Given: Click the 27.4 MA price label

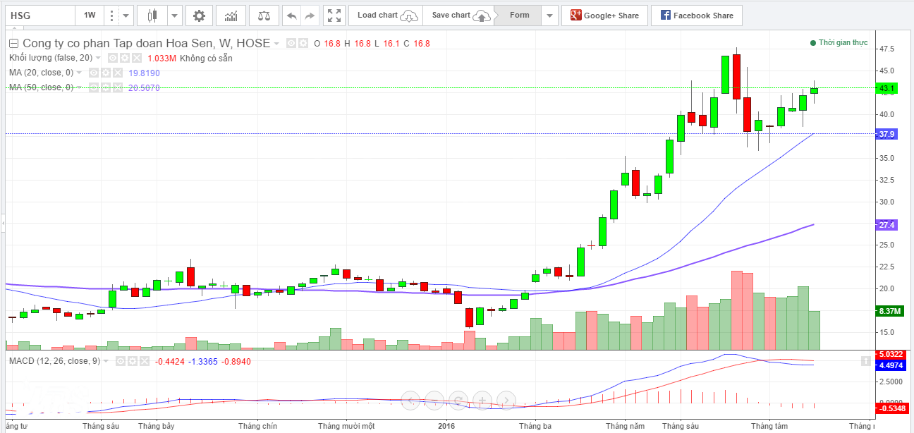Looking at the screenshot, I should tap(886, 224).
